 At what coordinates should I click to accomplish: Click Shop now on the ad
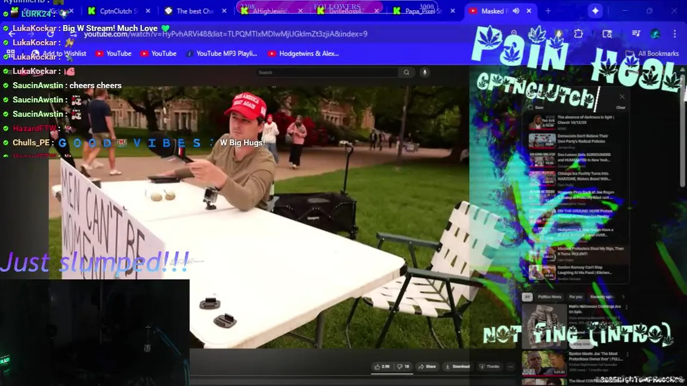(582, 344)
